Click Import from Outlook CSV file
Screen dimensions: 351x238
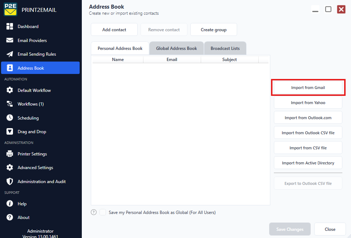[308, 133]
